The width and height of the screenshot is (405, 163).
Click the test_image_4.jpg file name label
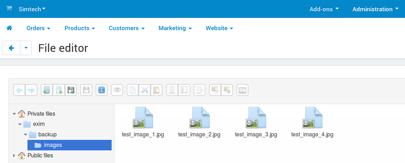[312, 135]
